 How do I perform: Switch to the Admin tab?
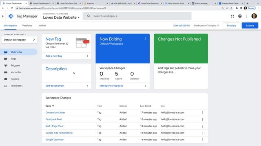tap(42, 26)
